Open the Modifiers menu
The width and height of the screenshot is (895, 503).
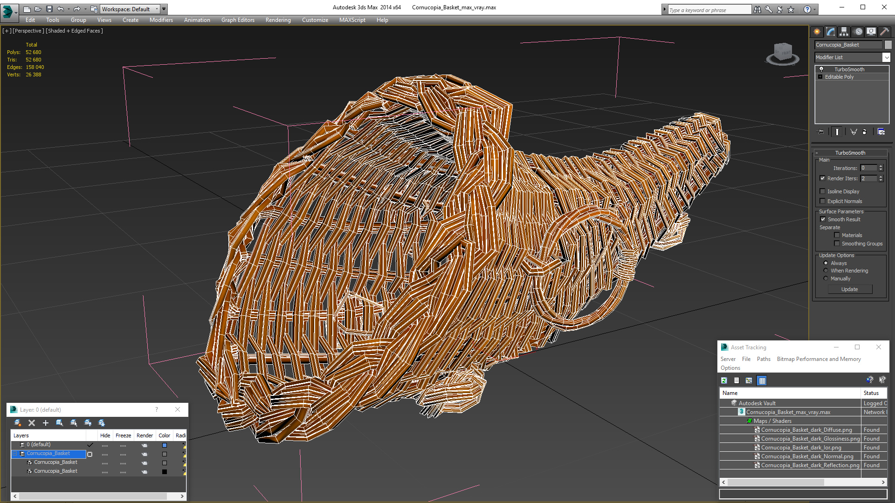161,20
